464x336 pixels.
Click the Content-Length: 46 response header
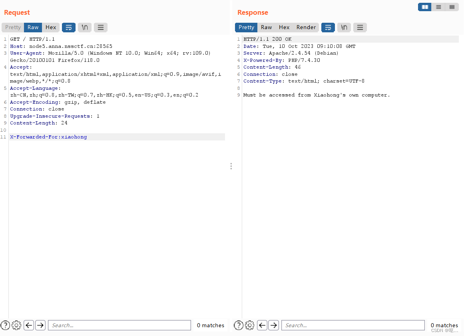[x=272, y=67]
